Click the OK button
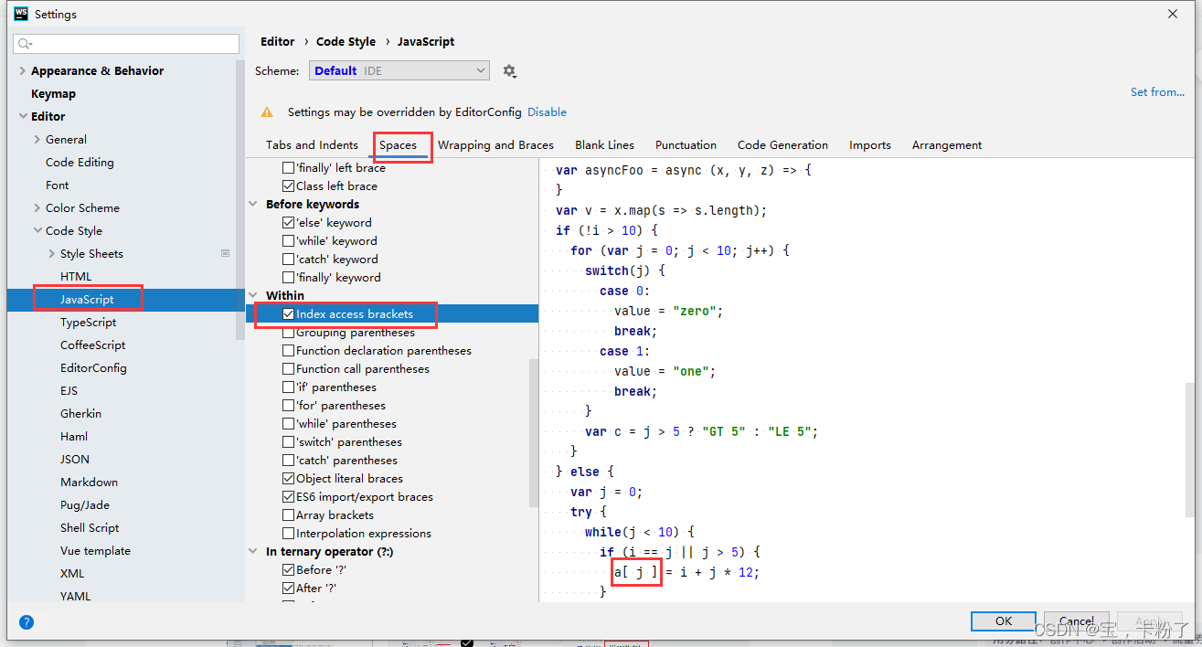This screenshot has height=647, width=1202. coord(1004,620)
